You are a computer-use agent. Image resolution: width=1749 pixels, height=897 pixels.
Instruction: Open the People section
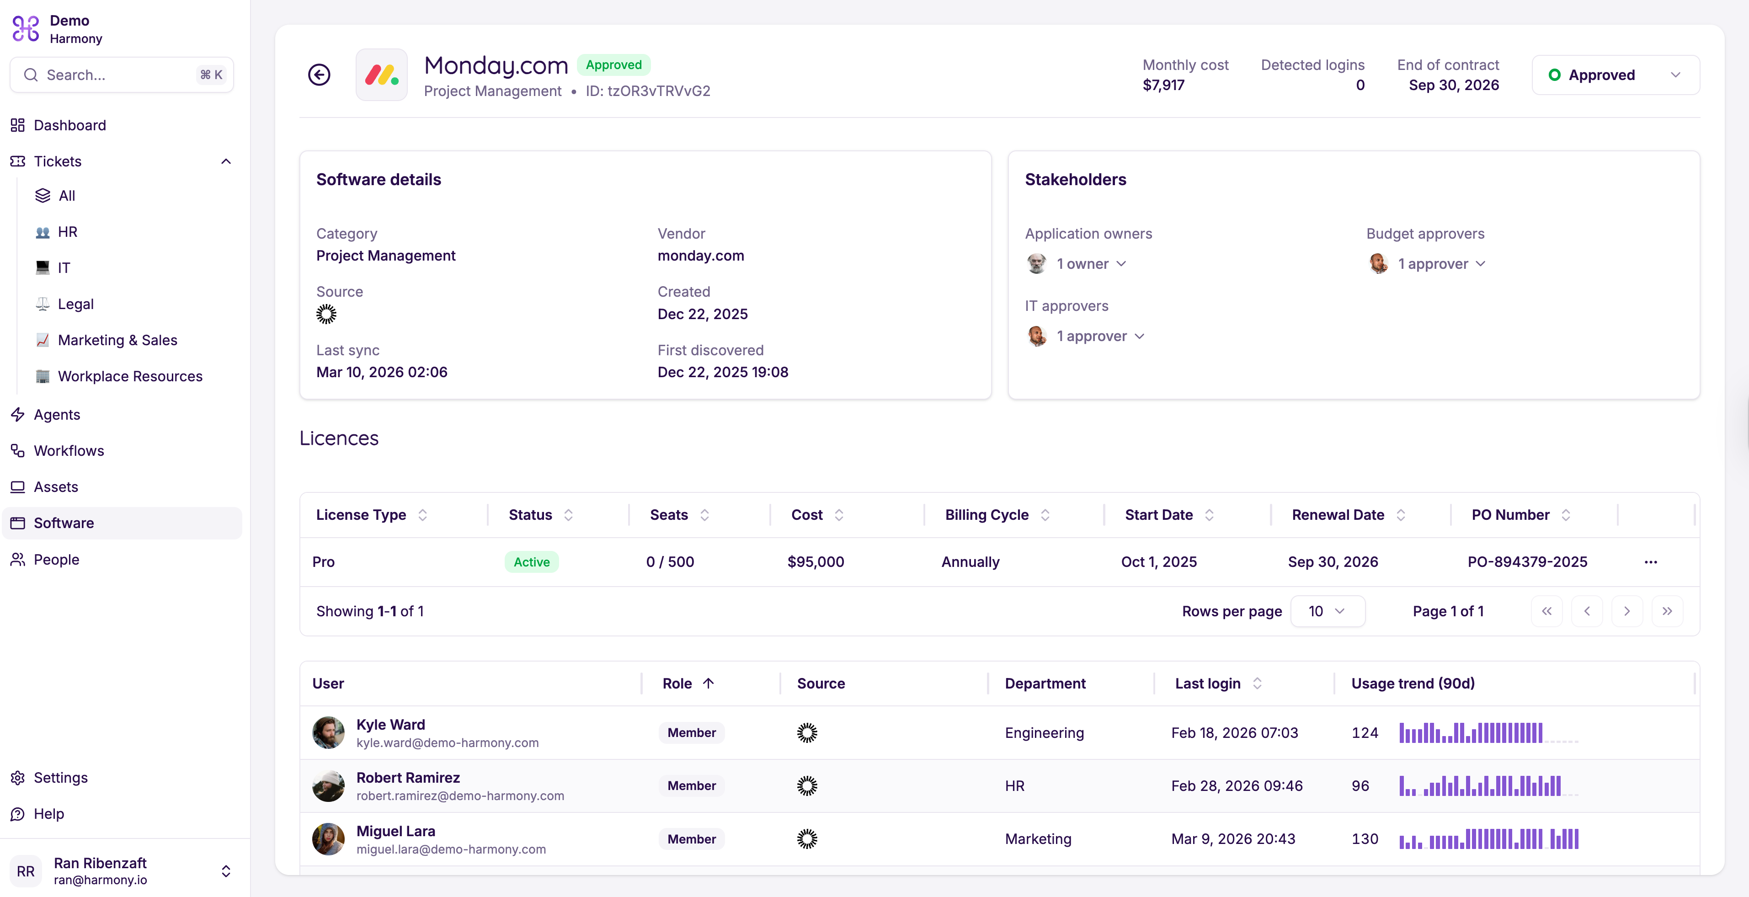point(57,559)
